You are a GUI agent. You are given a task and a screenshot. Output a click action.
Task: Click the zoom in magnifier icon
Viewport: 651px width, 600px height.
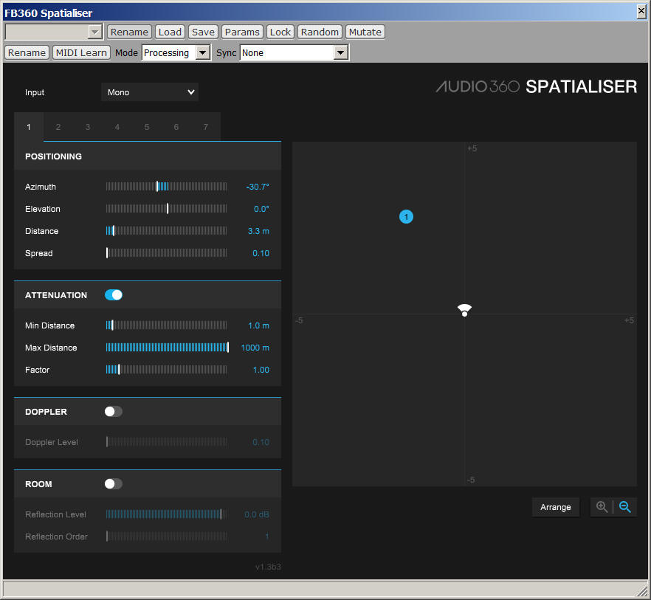[x=602, y=507]
